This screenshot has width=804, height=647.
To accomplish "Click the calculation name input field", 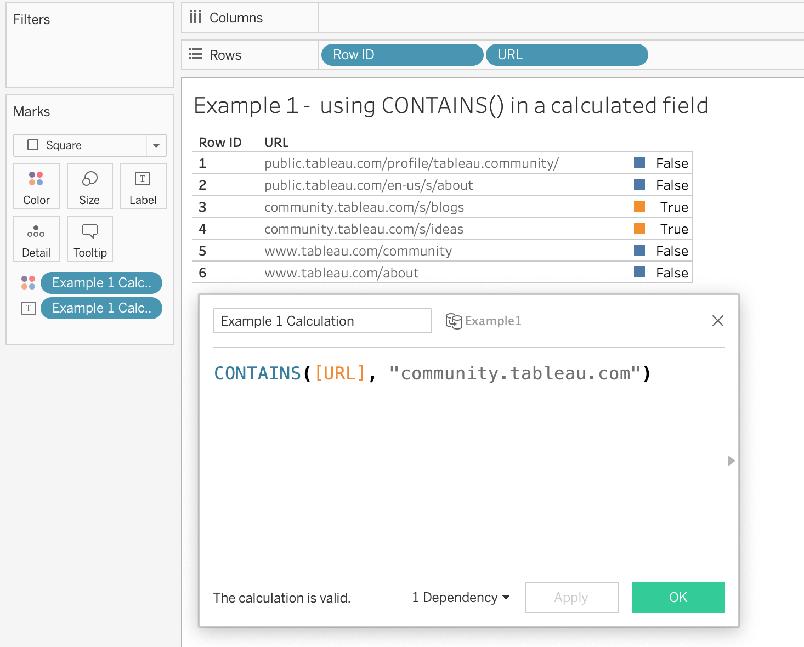I will pyautogui.click(x=322, y=321).
